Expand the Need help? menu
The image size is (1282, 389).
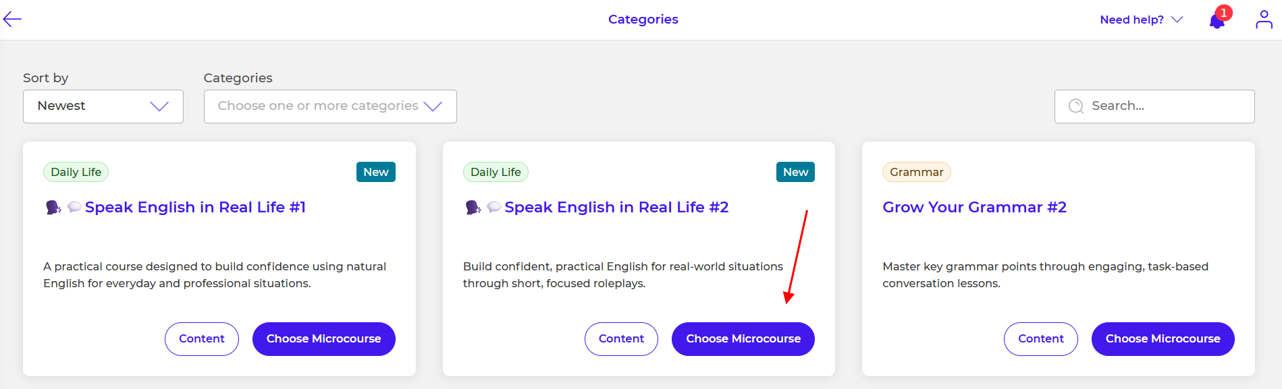(x=1141, y=20)
